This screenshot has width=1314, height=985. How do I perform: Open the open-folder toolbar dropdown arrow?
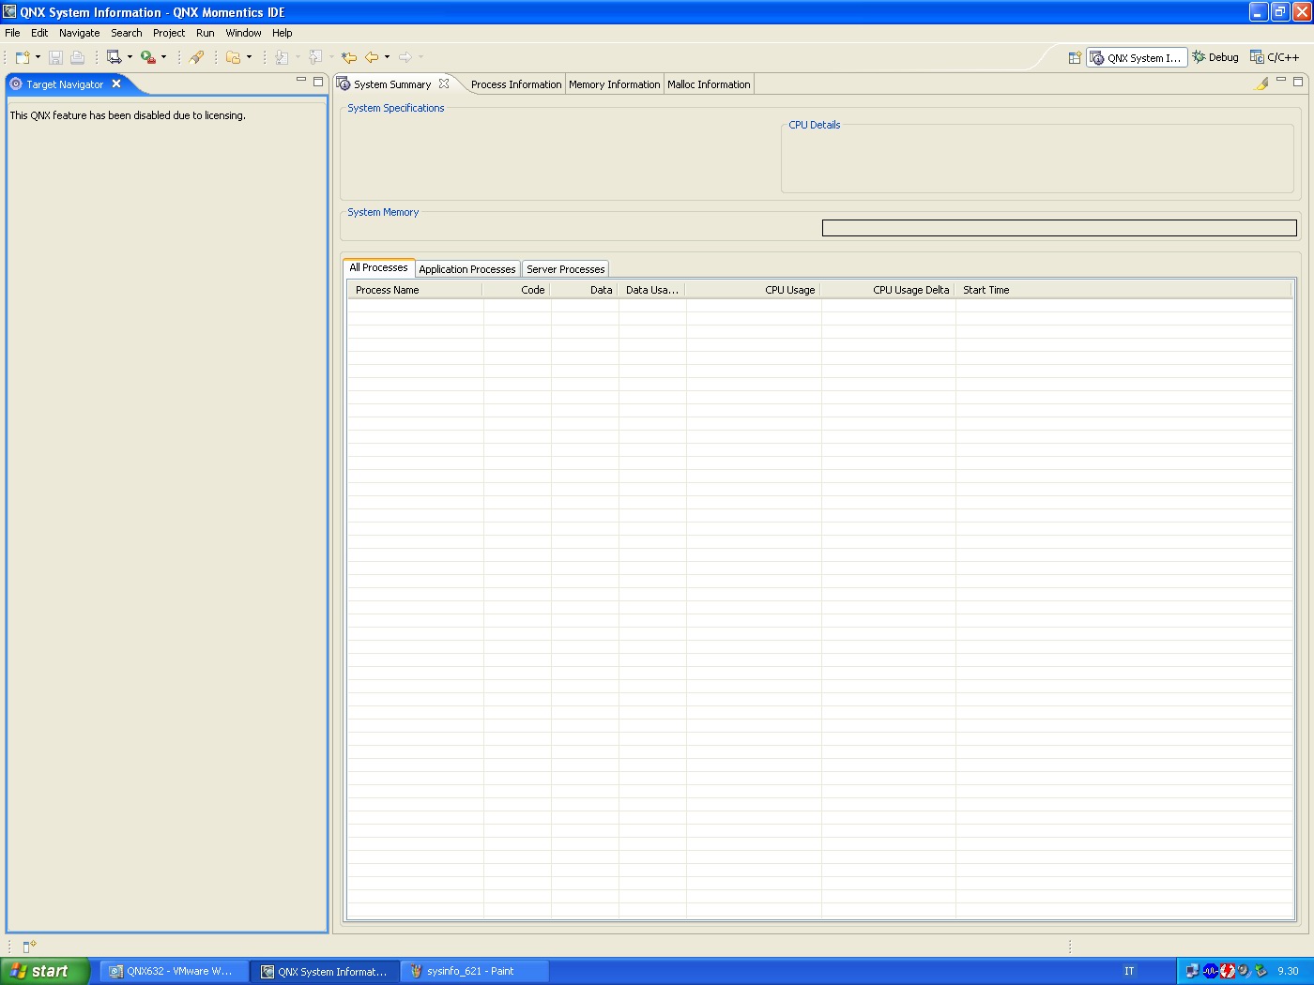249,57
